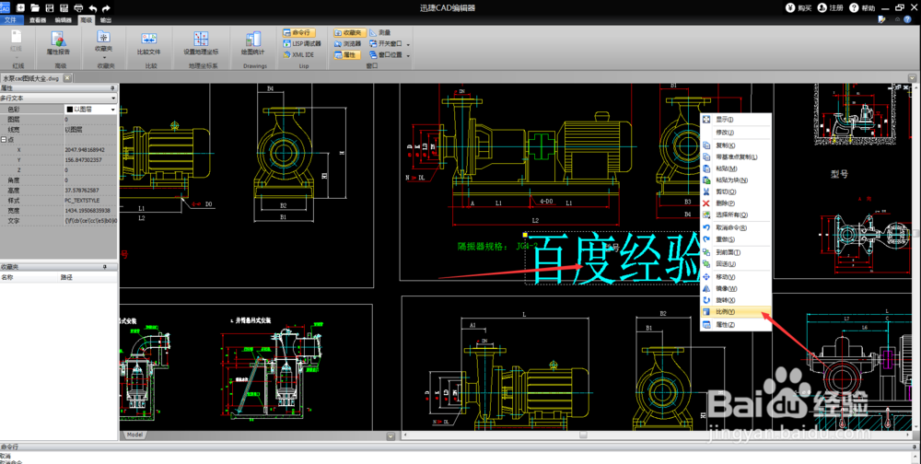This screenshot has width=921, height=464.
Task: Click the document tab list arrow at right
Action: tap(912, 77)
